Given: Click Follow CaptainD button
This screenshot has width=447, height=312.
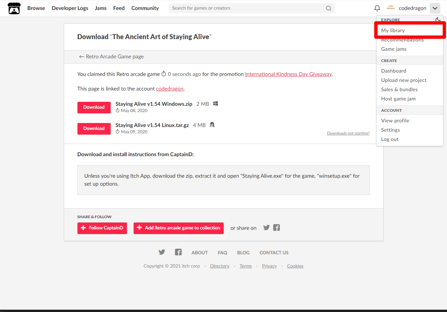Looking at the screenshot, I should 102,228.
